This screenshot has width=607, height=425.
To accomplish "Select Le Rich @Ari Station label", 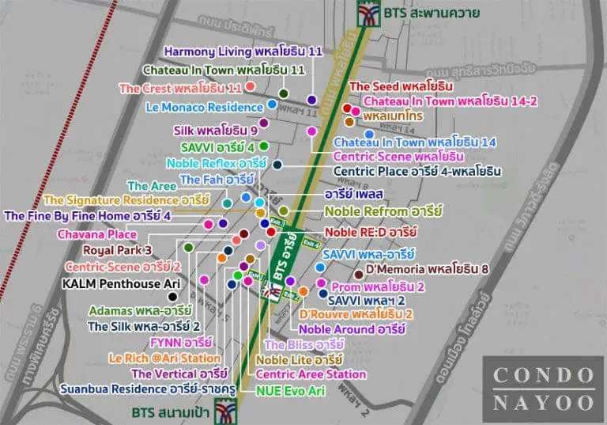I will 164,358.
